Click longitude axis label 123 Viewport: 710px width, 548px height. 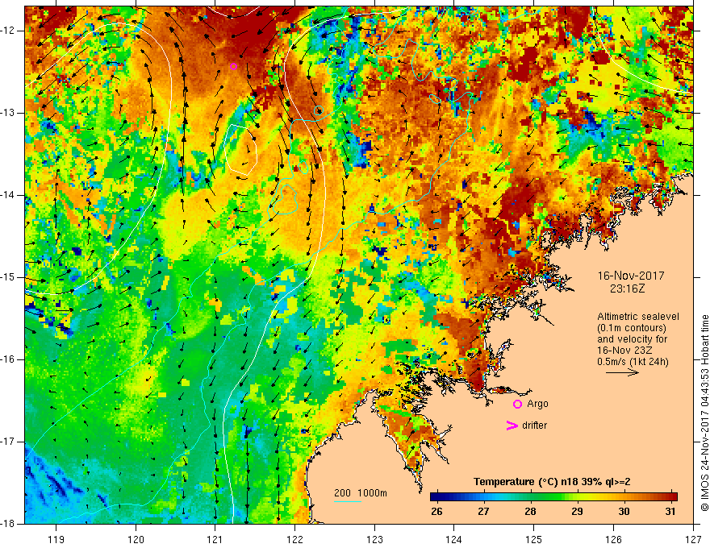click(374, 539)
